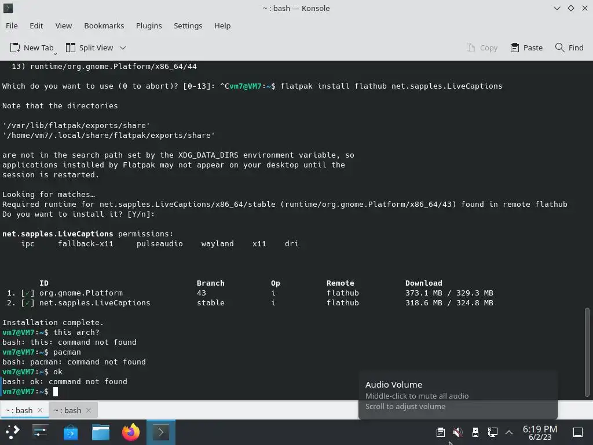Minimize the Konsole window
This screenshot has height=445, width=593.
point(557,8)
